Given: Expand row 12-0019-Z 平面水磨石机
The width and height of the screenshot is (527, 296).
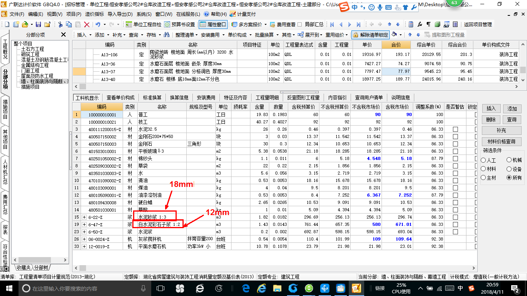Looking at the screenshot, I should [84, 246].
